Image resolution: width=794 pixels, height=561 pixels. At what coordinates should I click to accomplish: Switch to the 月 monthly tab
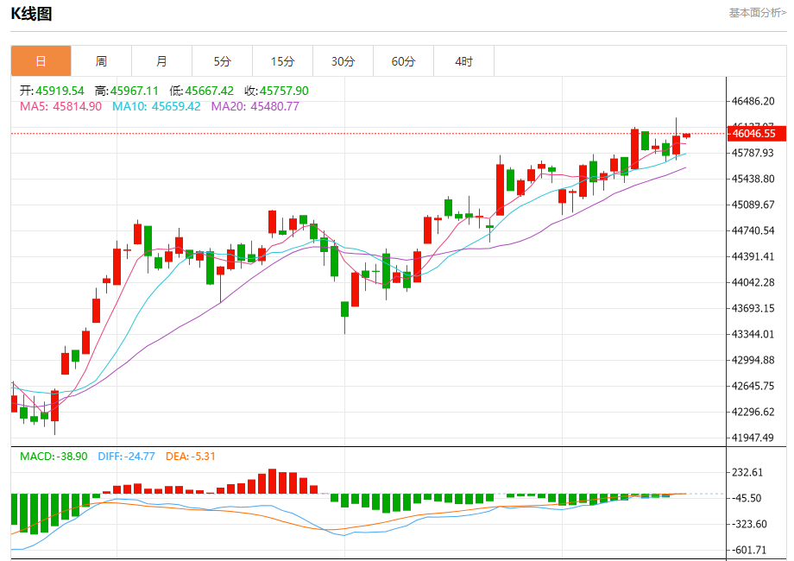click(x=161, y=61)
